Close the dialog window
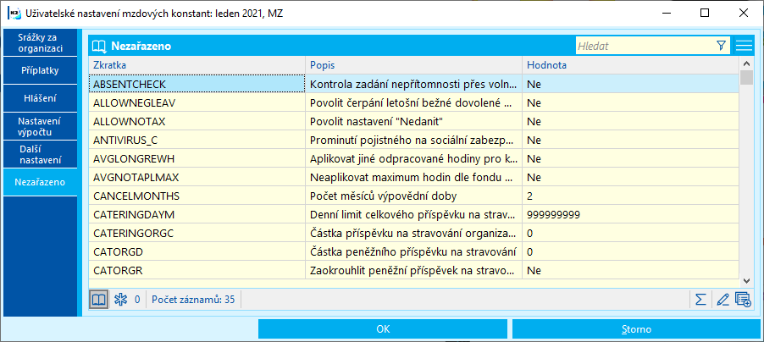 tap(743, 14)
